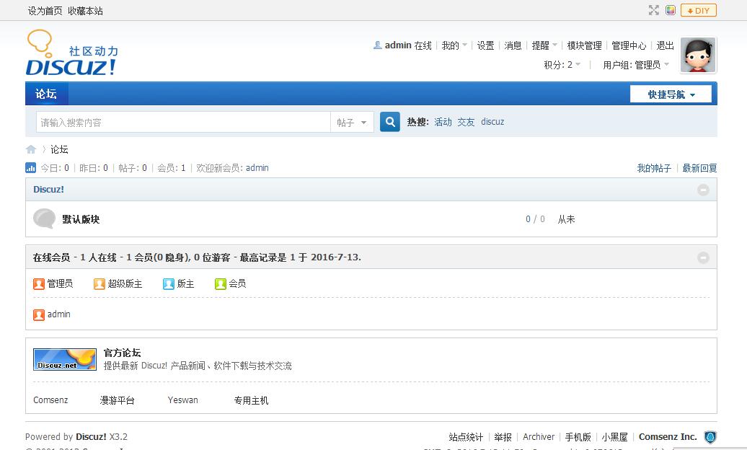Click the home icon in the breadcrumb
The width and height of the screenshot is (747, 450).
tap(30, 149)
